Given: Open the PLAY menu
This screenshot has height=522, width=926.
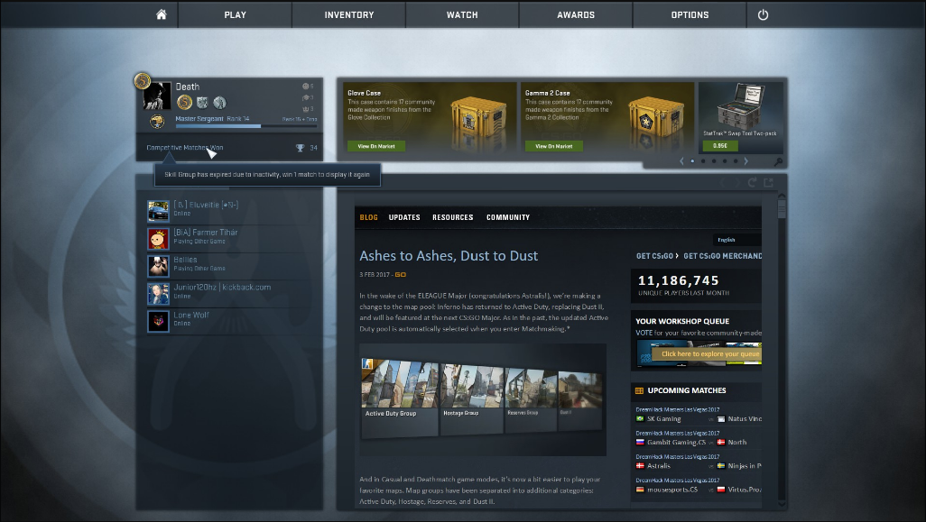Looking at the screenshot, I should pos(235,14).
